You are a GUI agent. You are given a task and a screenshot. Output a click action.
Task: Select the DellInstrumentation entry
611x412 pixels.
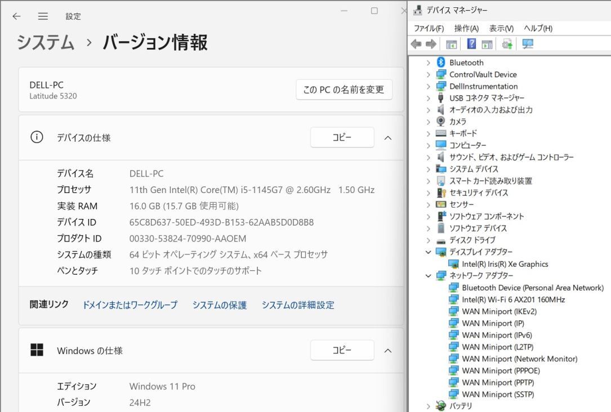[x=484, y=86]
